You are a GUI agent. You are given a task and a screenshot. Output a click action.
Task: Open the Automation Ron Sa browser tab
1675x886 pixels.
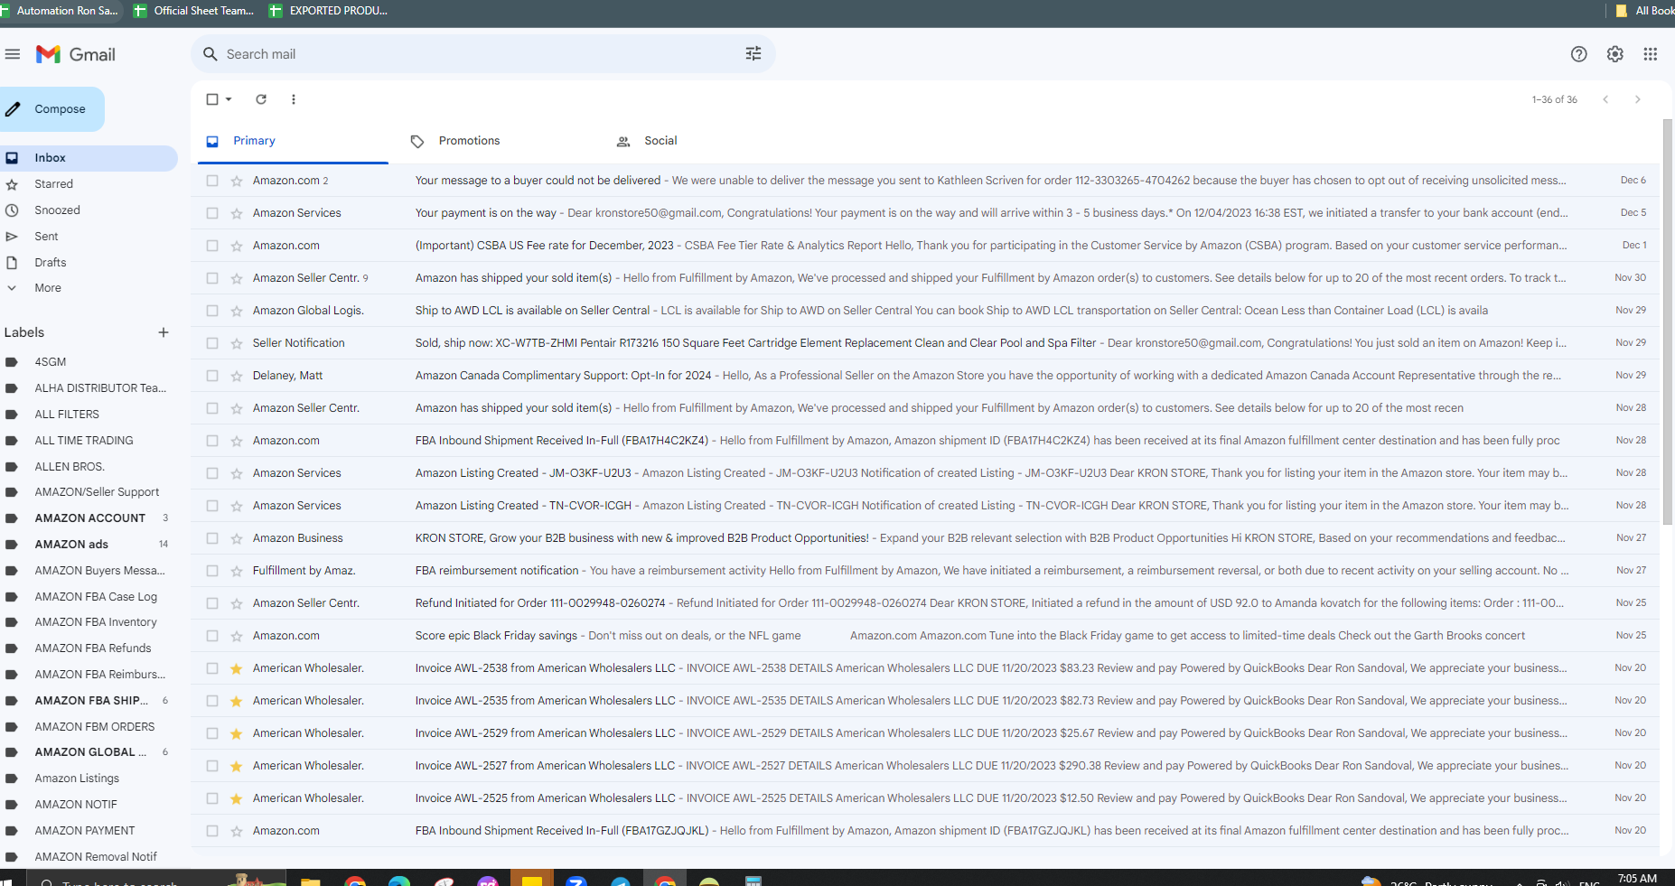(61, 11)
